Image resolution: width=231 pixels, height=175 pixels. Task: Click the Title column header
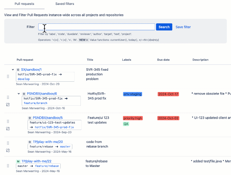[90, 60]
